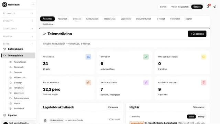Click the Dokumentumok submenu icon
Screen dimensions: 220x124
11,98
